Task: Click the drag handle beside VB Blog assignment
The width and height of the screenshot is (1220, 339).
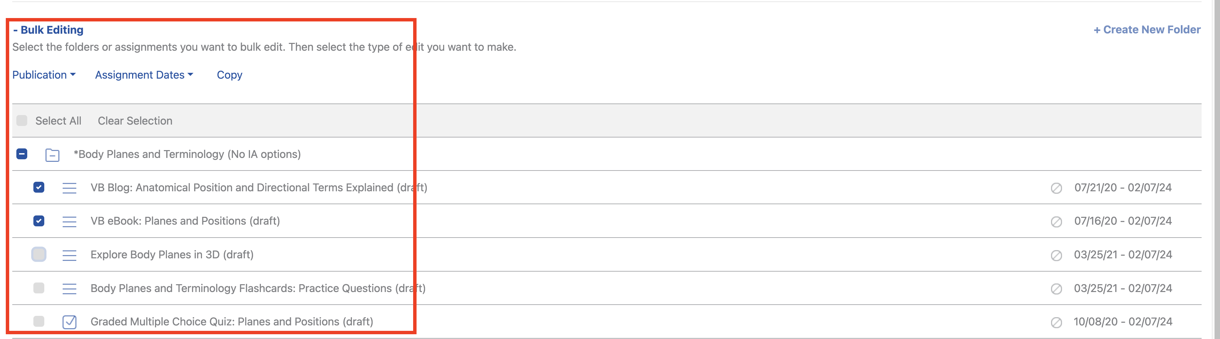Action: pos(69,188)
